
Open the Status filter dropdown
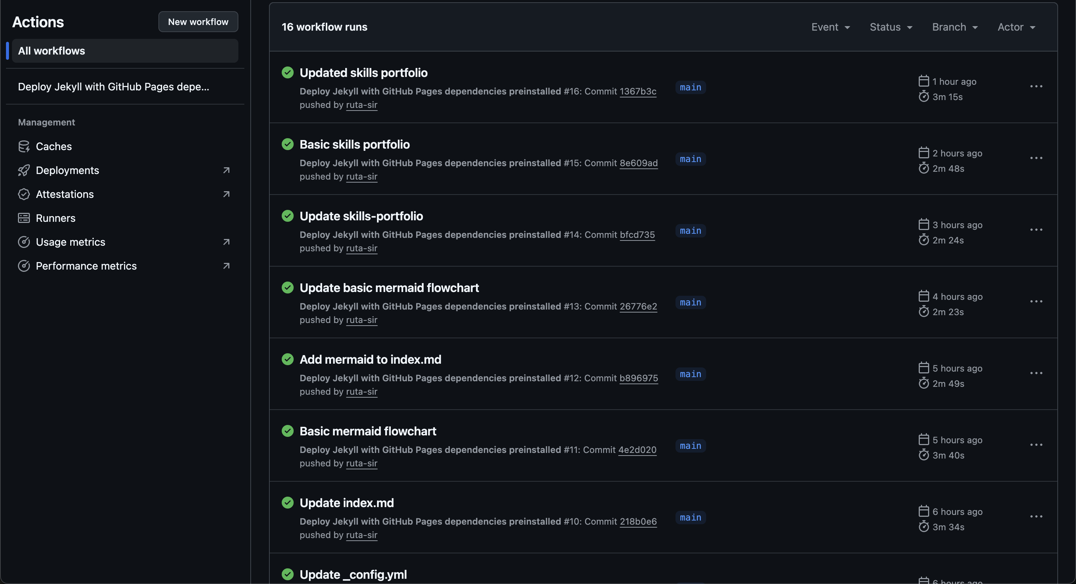(891, 27)
